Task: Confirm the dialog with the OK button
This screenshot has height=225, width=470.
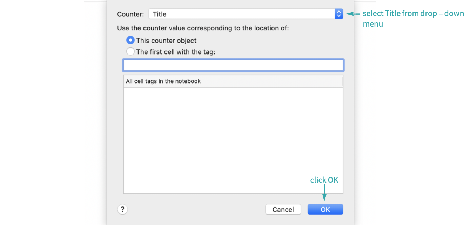Action: [325, 209]
